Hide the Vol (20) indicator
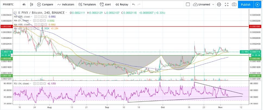 (x=28, y=29)
